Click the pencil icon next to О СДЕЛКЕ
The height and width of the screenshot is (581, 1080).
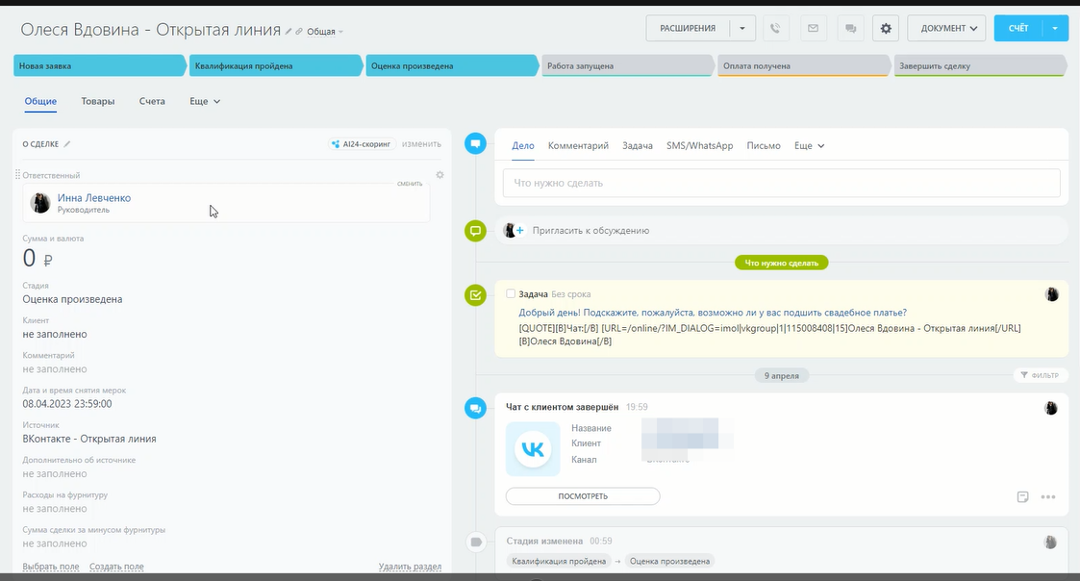click(67, 144)
